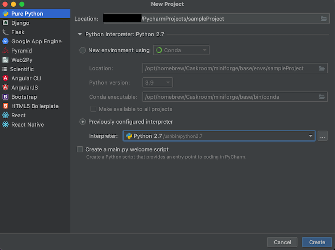
Task: Select Scientific in the project list
Action: [22, 69]
